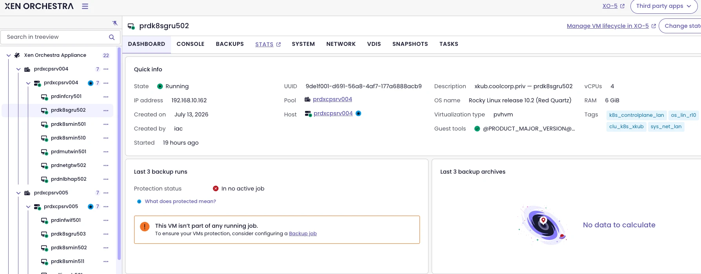
Task: Select prdnetgtw502 in the tree
Action: tap(69, 165)
